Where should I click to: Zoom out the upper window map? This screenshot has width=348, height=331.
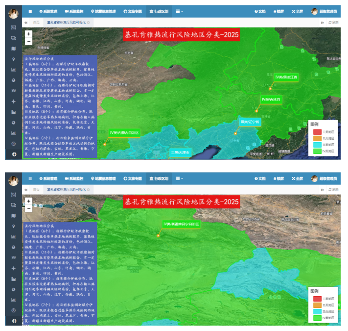tap(28, 42)
